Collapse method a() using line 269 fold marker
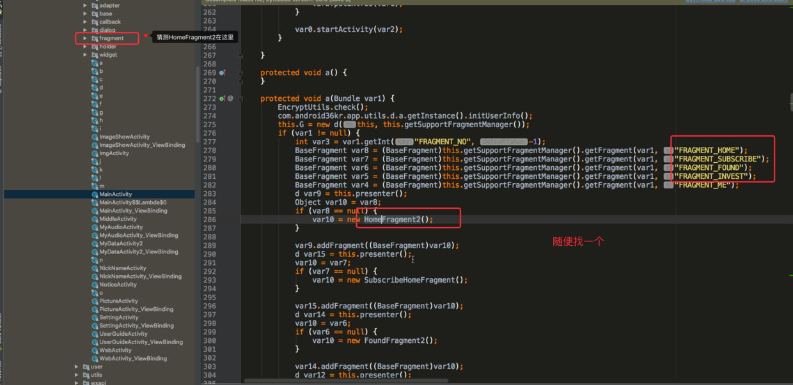 pos(240,73)
